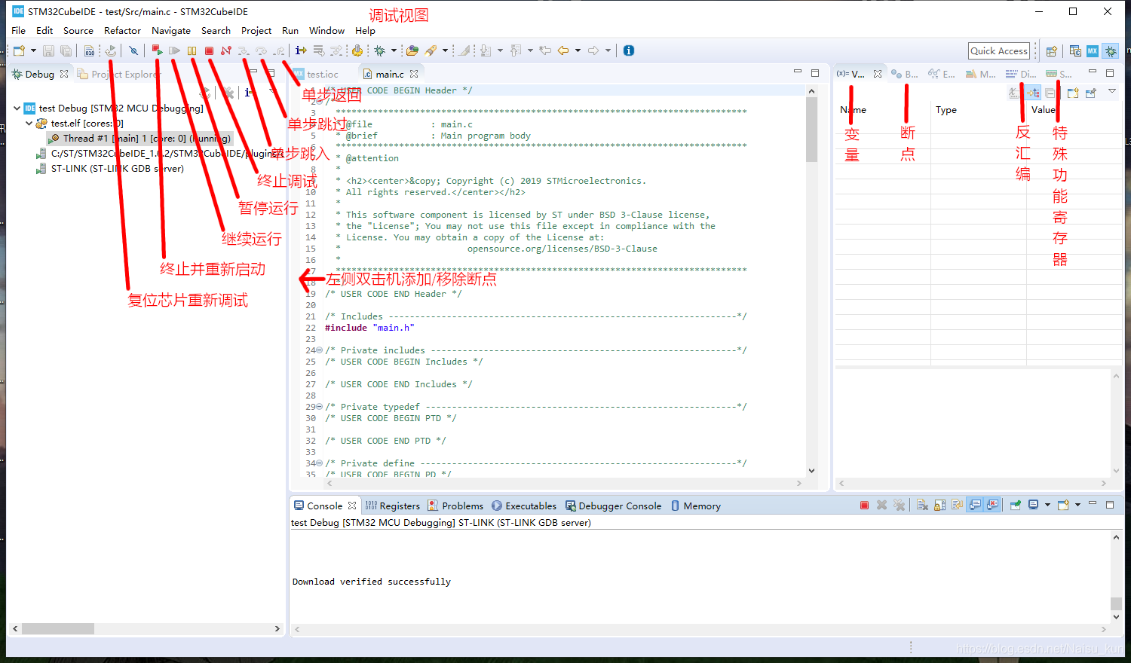Switch to the Disassembly view tab
Screen dimensions: 1131x663
coord(1021,74)
